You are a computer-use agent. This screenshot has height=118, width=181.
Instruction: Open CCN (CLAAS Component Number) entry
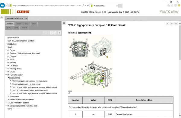pos(21,41)
